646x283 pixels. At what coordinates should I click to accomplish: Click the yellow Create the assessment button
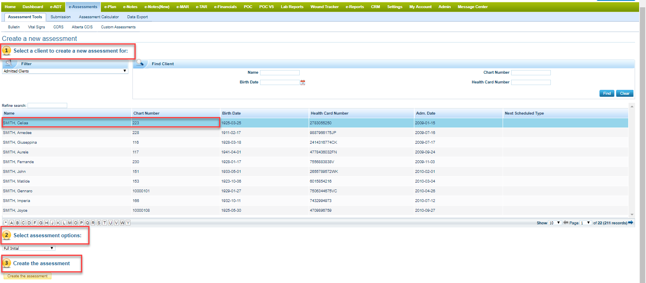[27, 276]
